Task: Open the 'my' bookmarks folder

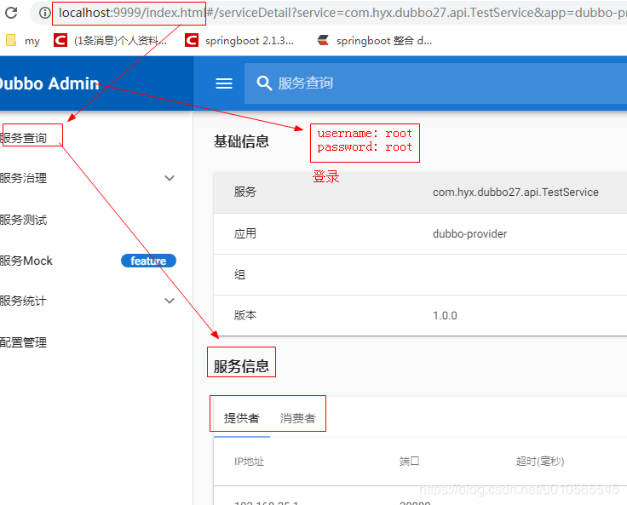Action: (23, 41)
